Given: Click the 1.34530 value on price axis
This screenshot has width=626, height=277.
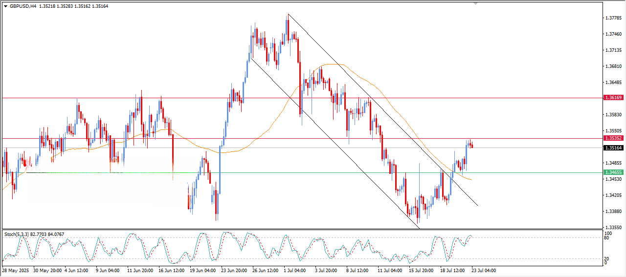Looking at the screenshot, I should 613,179.
